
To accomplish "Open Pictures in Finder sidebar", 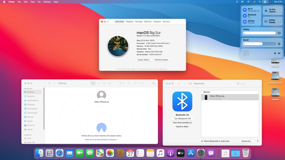I will coord(31,125).
